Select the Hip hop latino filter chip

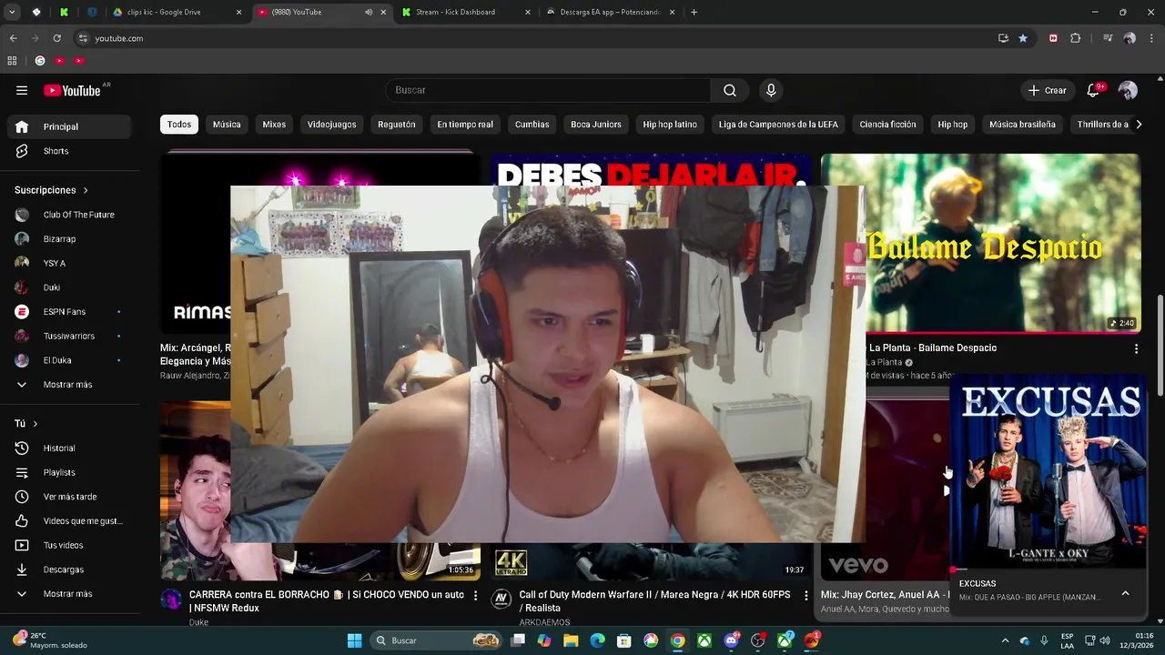pyautogui.click(x=670, y=125)
